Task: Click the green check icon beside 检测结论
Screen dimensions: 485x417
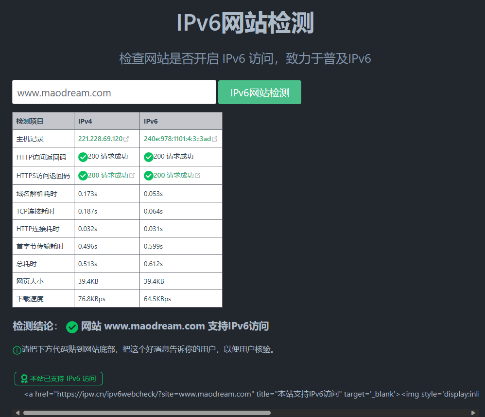Action: (72, 327)
